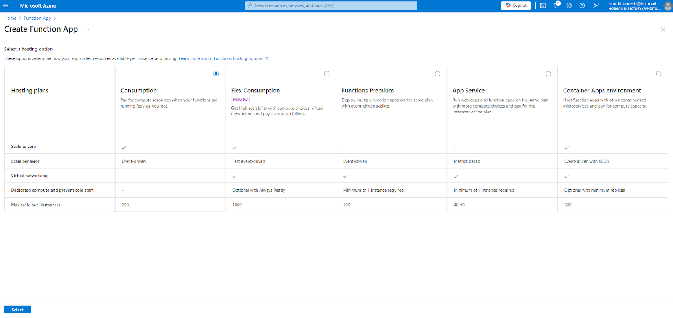673x318 pixels.
Task: Click Container Apps Virtual networking checkmark
Action: (x=566, y=177)
